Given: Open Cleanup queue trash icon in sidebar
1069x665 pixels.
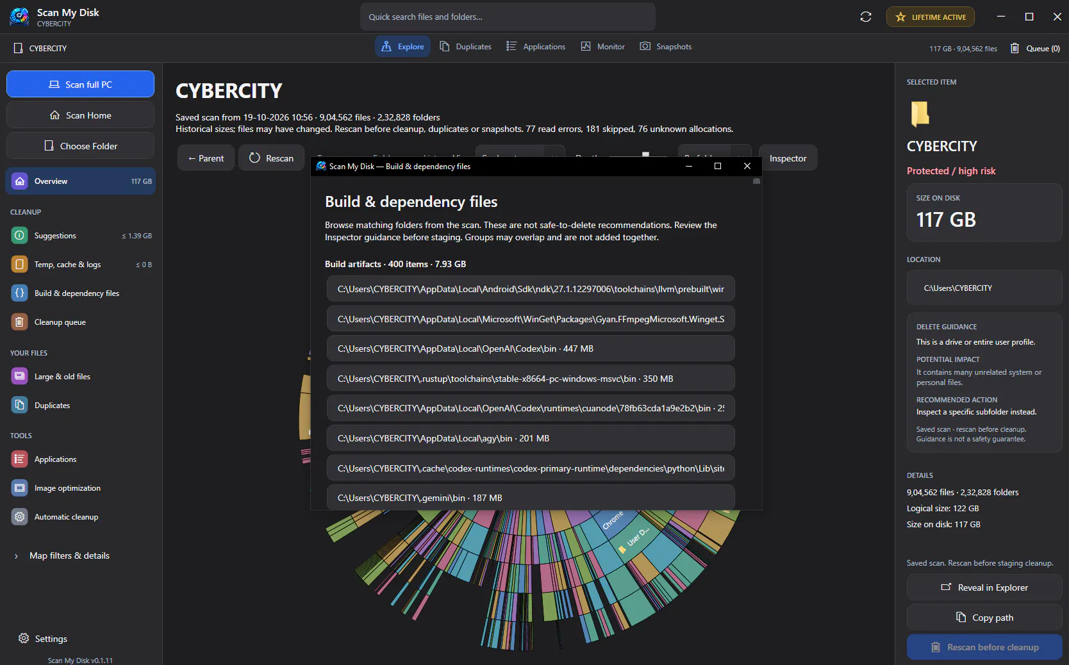Looking at the screenshot, I should click(20, 322).
